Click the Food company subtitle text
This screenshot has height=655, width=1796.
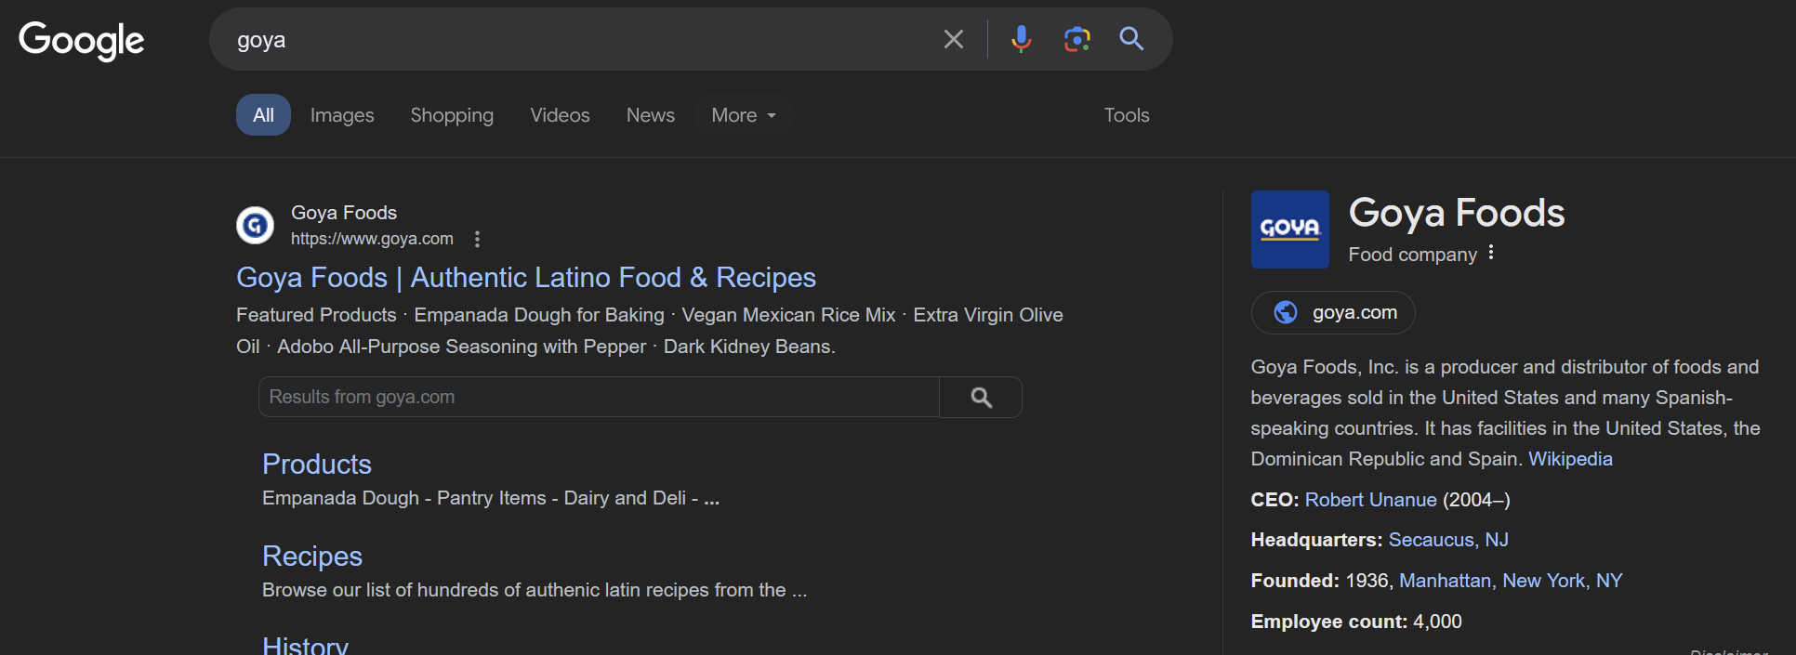[x=1413, y=255]
